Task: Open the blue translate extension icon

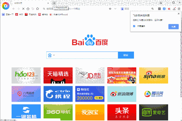Action: (164, 9)
